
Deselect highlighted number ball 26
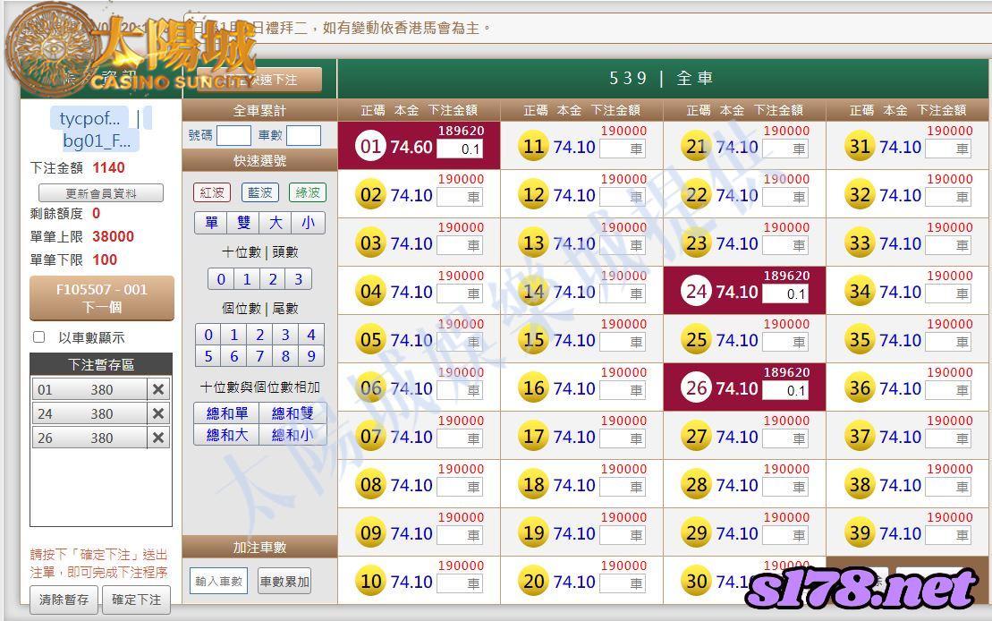697,388
